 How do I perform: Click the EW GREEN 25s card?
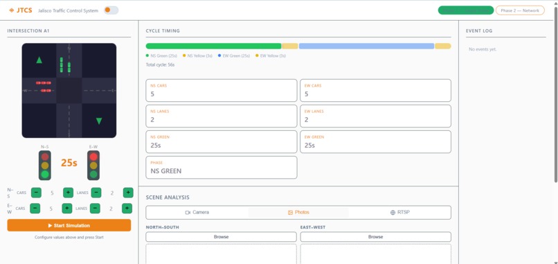tap(375, 142)
